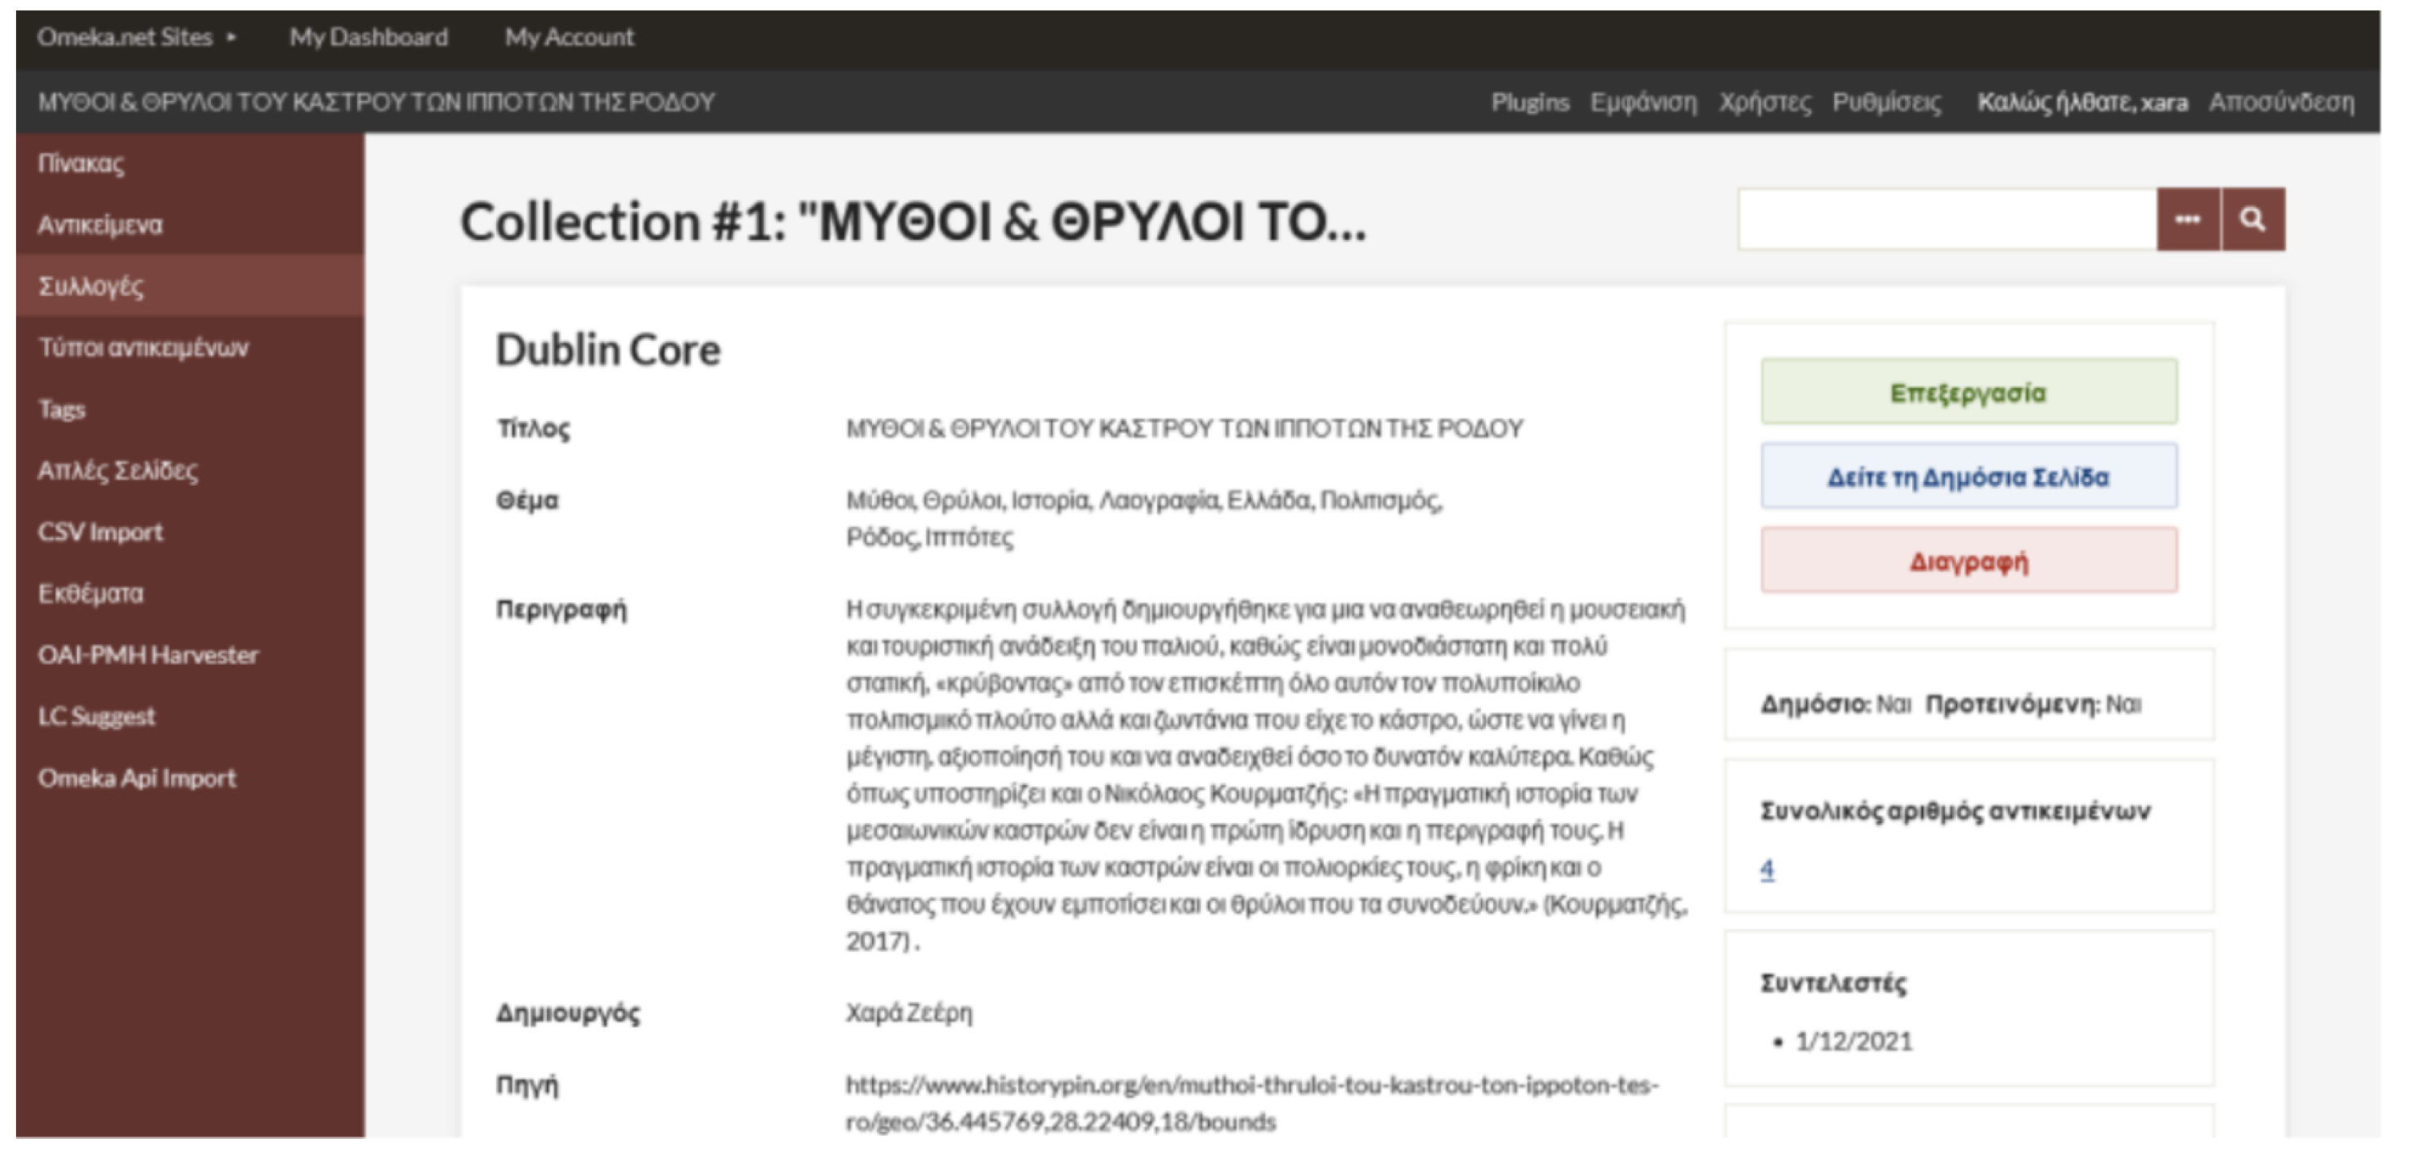Open OAI-PMH Harvester in sidebar
Image resolution: width=2411 pixels, height=1163 pixels.
148,655
